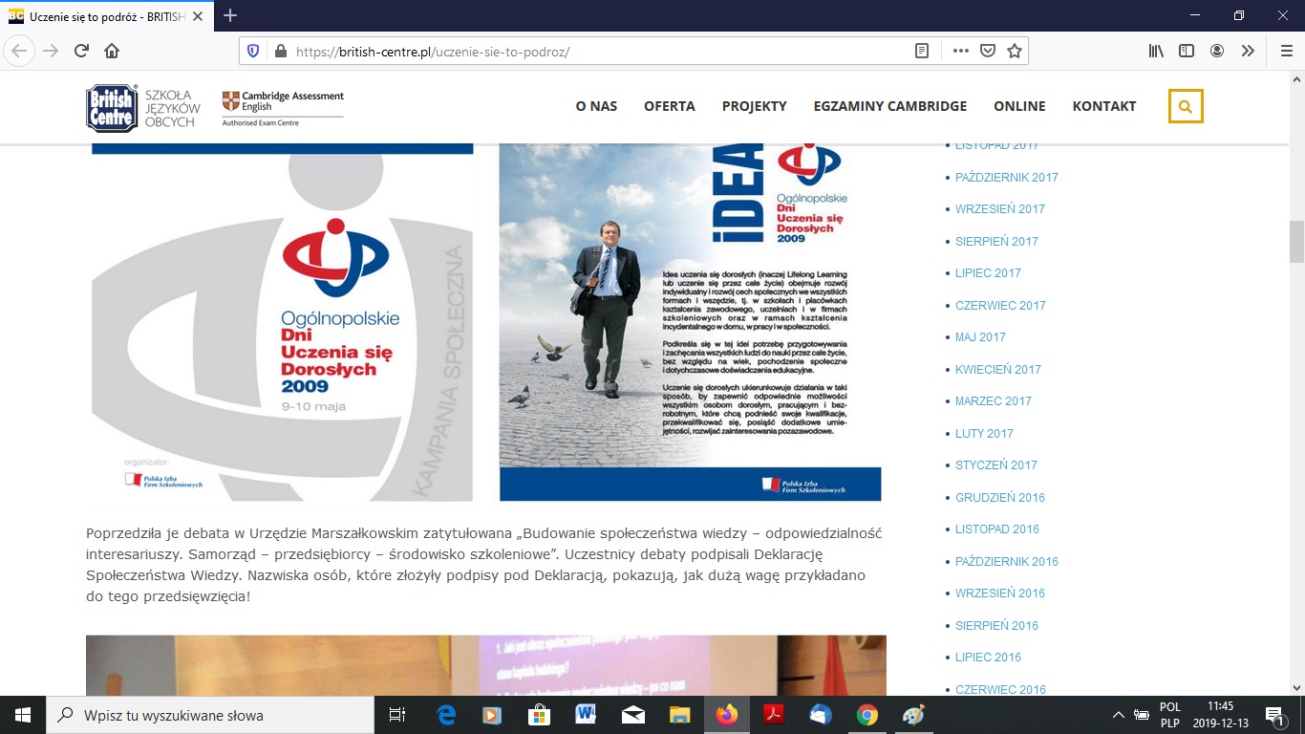Open archive MARZEC 2017

point(994,401)
